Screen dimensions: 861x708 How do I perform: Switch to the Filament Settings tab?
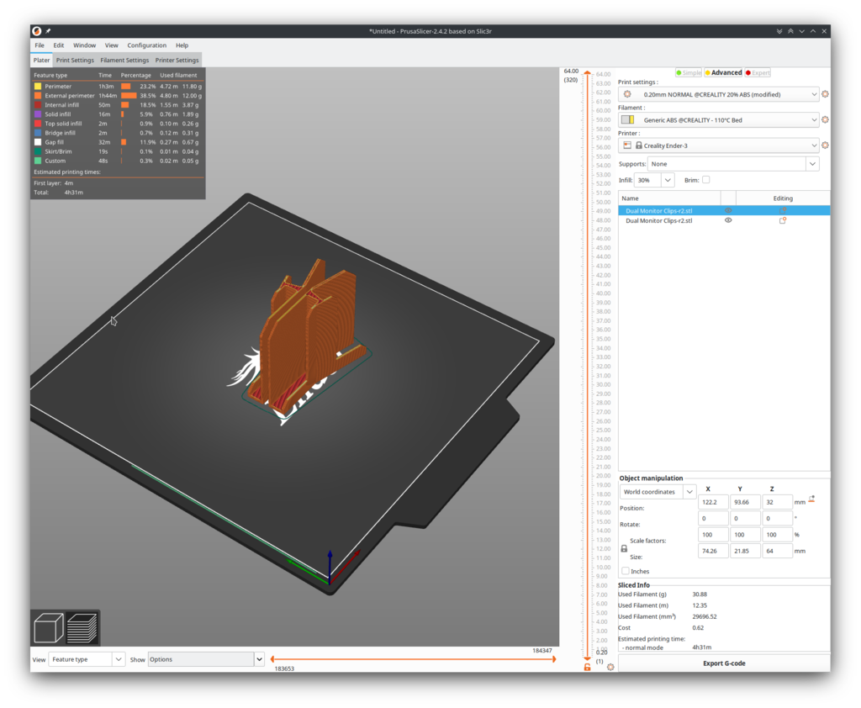tap(124, 60)
